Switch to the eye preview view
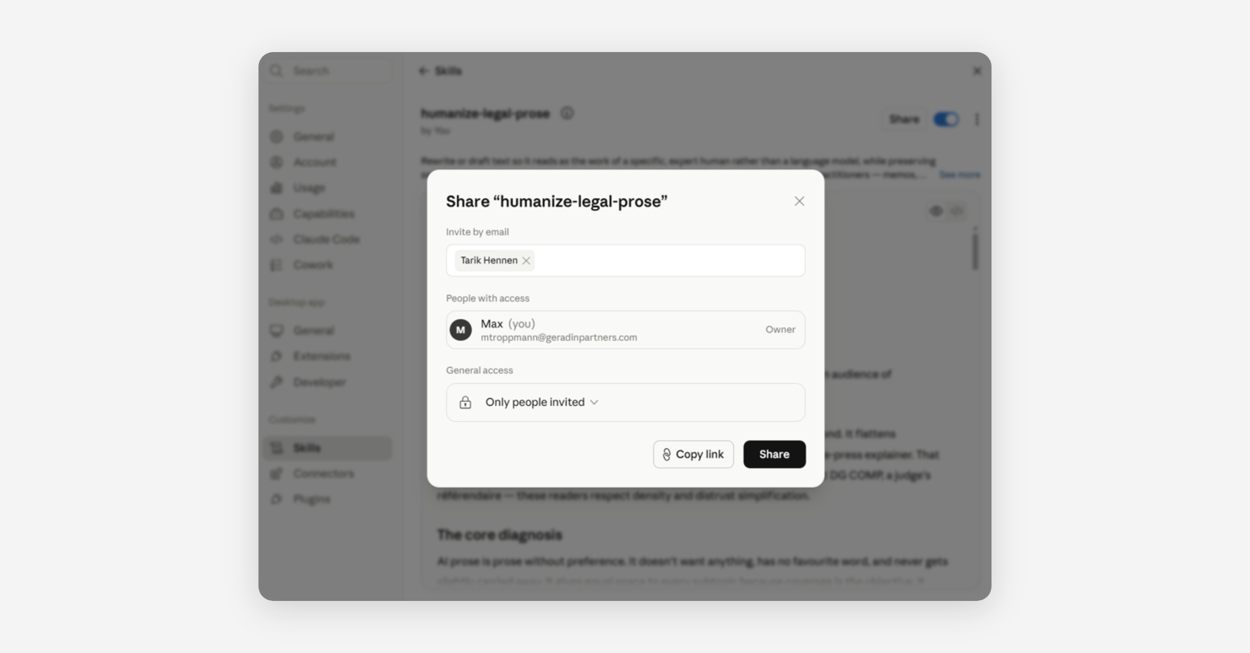 coord(936,211)
